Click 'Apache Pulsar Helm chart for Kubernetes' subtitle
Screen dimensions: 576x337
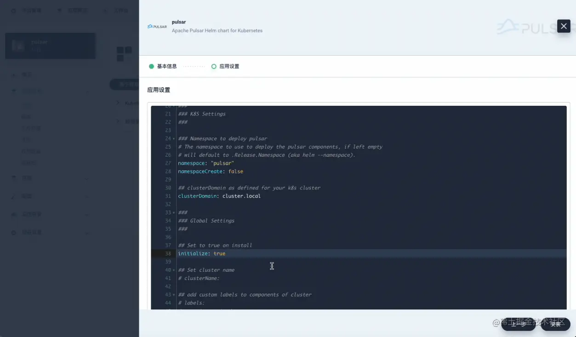pyautogui.click(x=217, y=31)
